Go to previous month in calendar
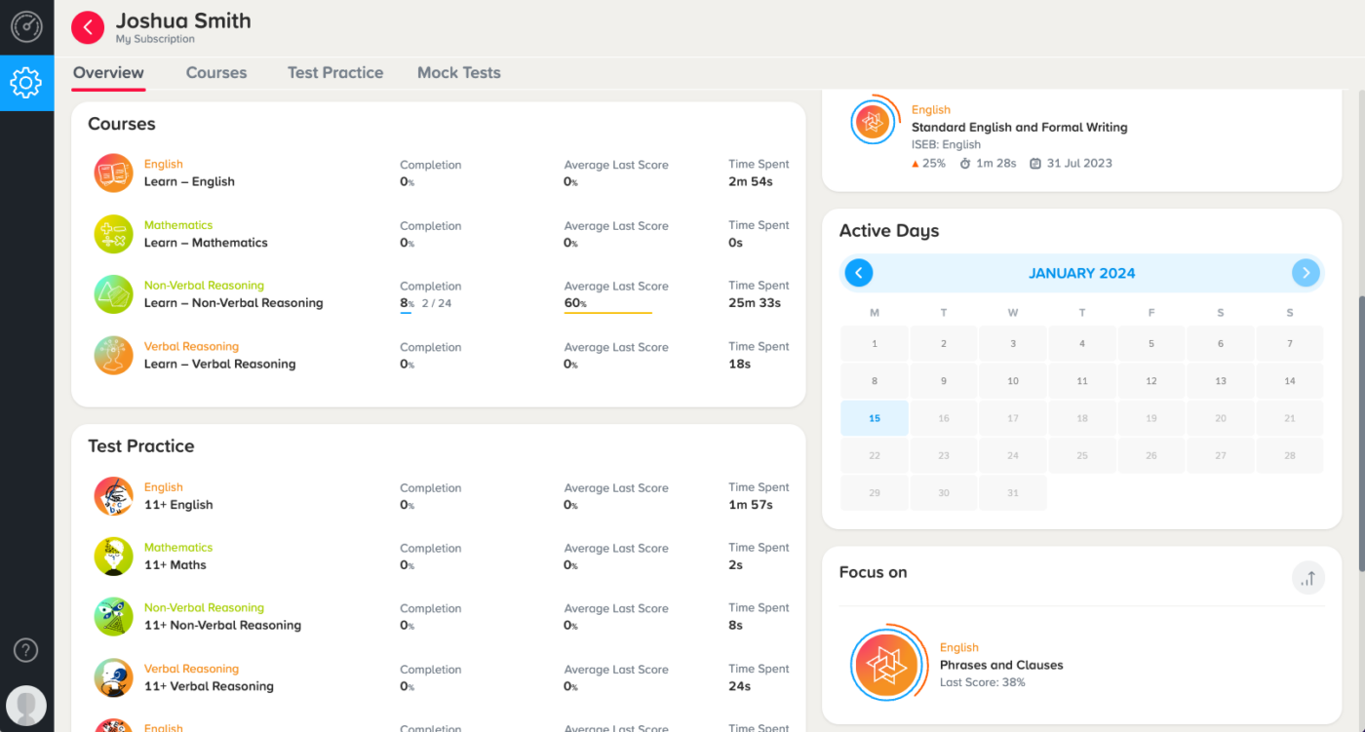This screenshot has width=1365, height=732. [x=859, y=273]
